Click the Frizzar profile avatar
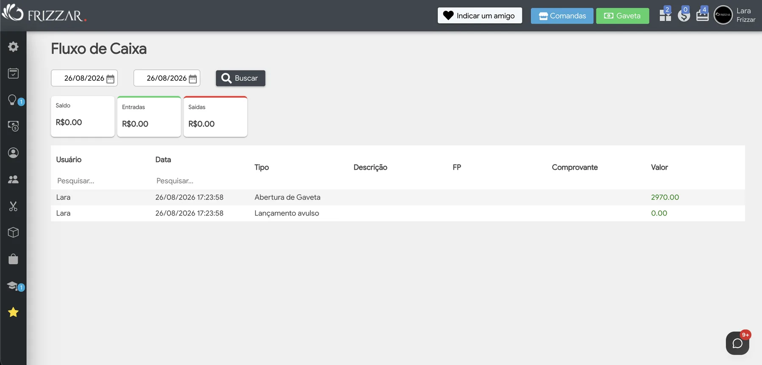 pyautogui.click(x=723, y=15)
